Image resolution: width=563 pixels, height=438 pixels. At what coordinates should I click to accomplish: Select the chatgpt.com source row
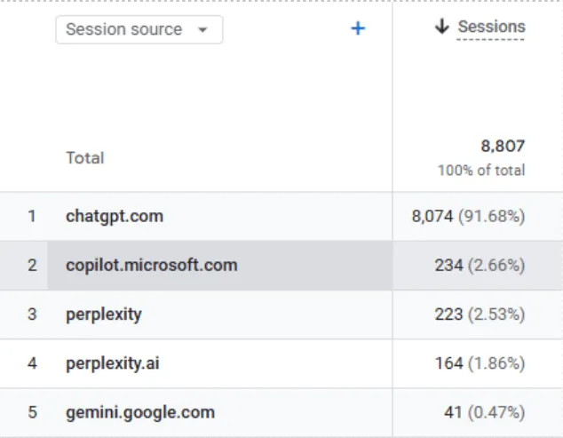[115, 216]
